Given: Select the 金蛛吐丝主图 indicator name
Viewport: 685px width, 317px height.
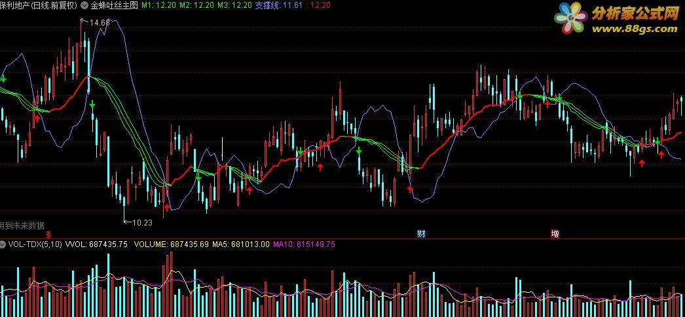Looking at the screenshot, I should pos(115,5).
